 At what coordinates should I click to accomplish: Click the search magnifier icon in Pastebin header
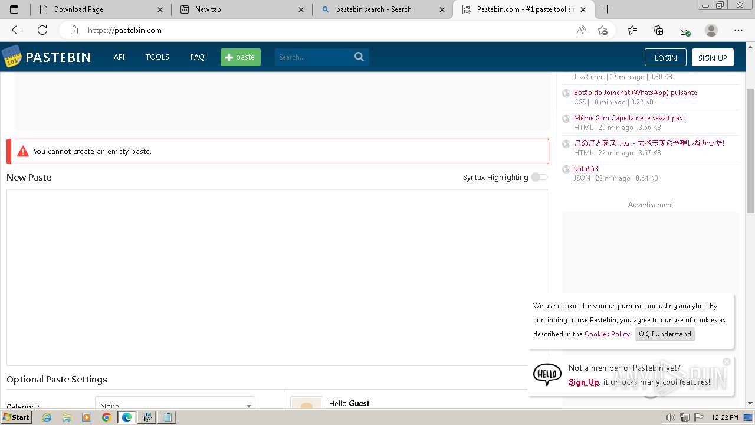(359, 57)
